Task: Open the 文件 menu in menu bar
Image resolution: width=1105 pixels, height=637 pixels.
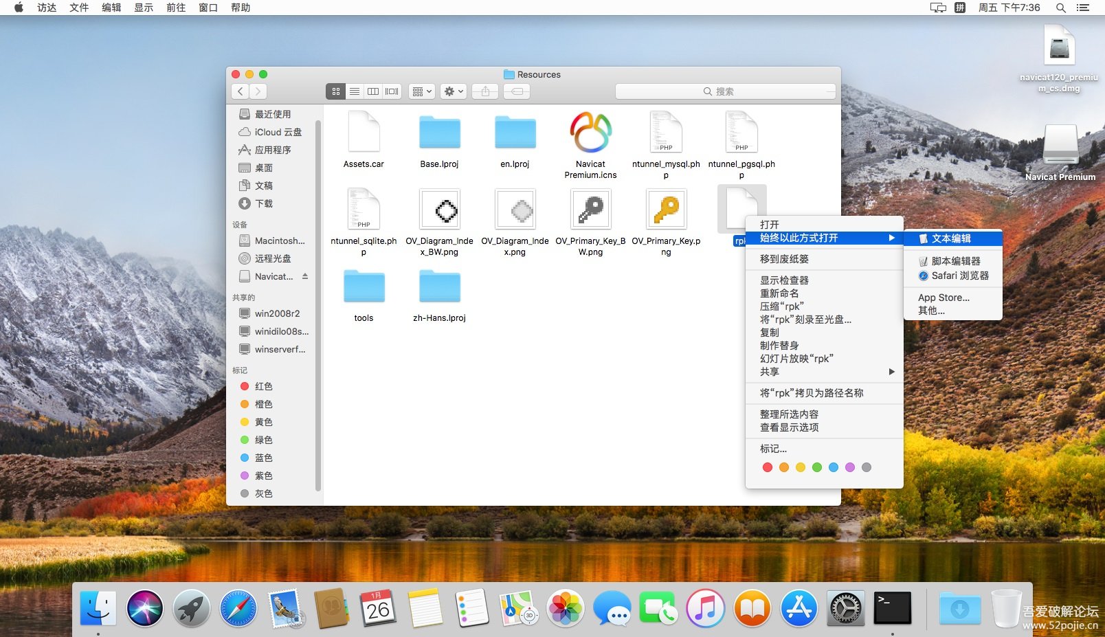Action: pyautogui.click(x=79, y=8)
